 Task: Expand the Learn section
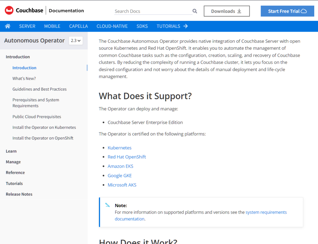[11, 151]
